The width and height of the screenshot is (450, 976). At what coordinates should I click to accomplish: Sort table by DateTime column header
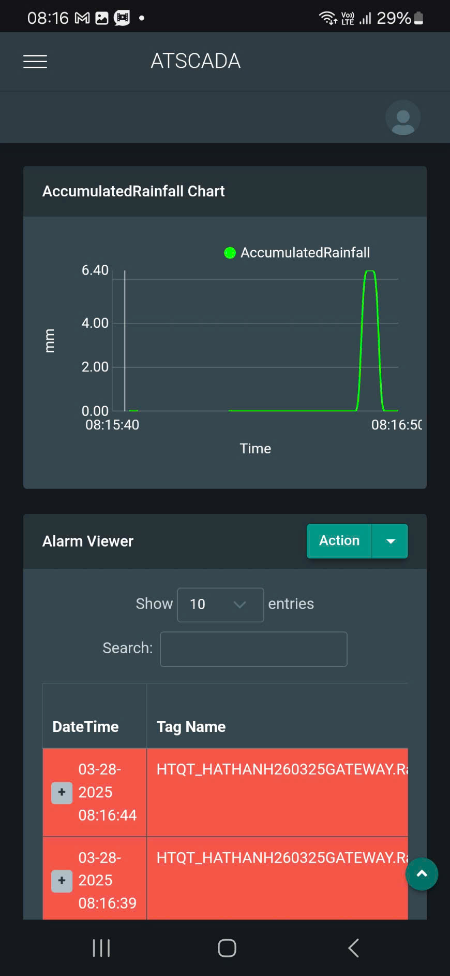tap(86, 727)
